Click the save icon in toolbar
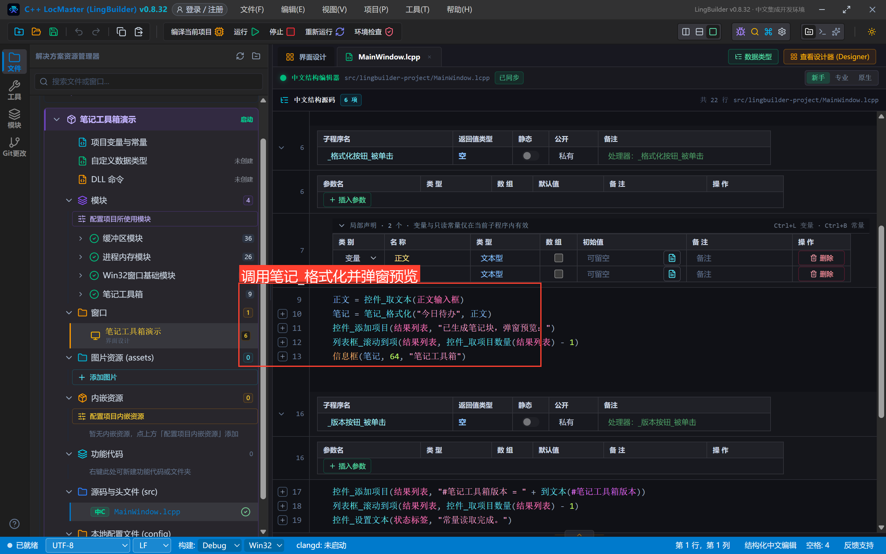Viewport: 886px width, 554px height. (54, 32)
